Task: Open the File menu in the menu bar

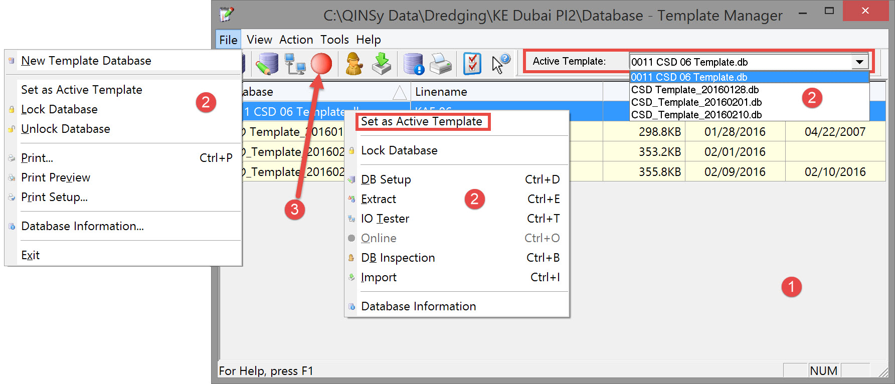Action: (228, 40)
